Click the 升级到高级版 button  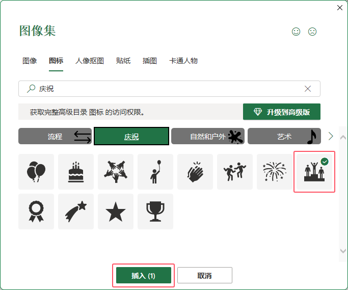(x=282, y=112)
